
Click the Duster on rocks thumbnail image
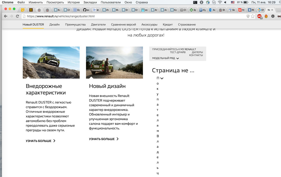[x=51, y=63]
